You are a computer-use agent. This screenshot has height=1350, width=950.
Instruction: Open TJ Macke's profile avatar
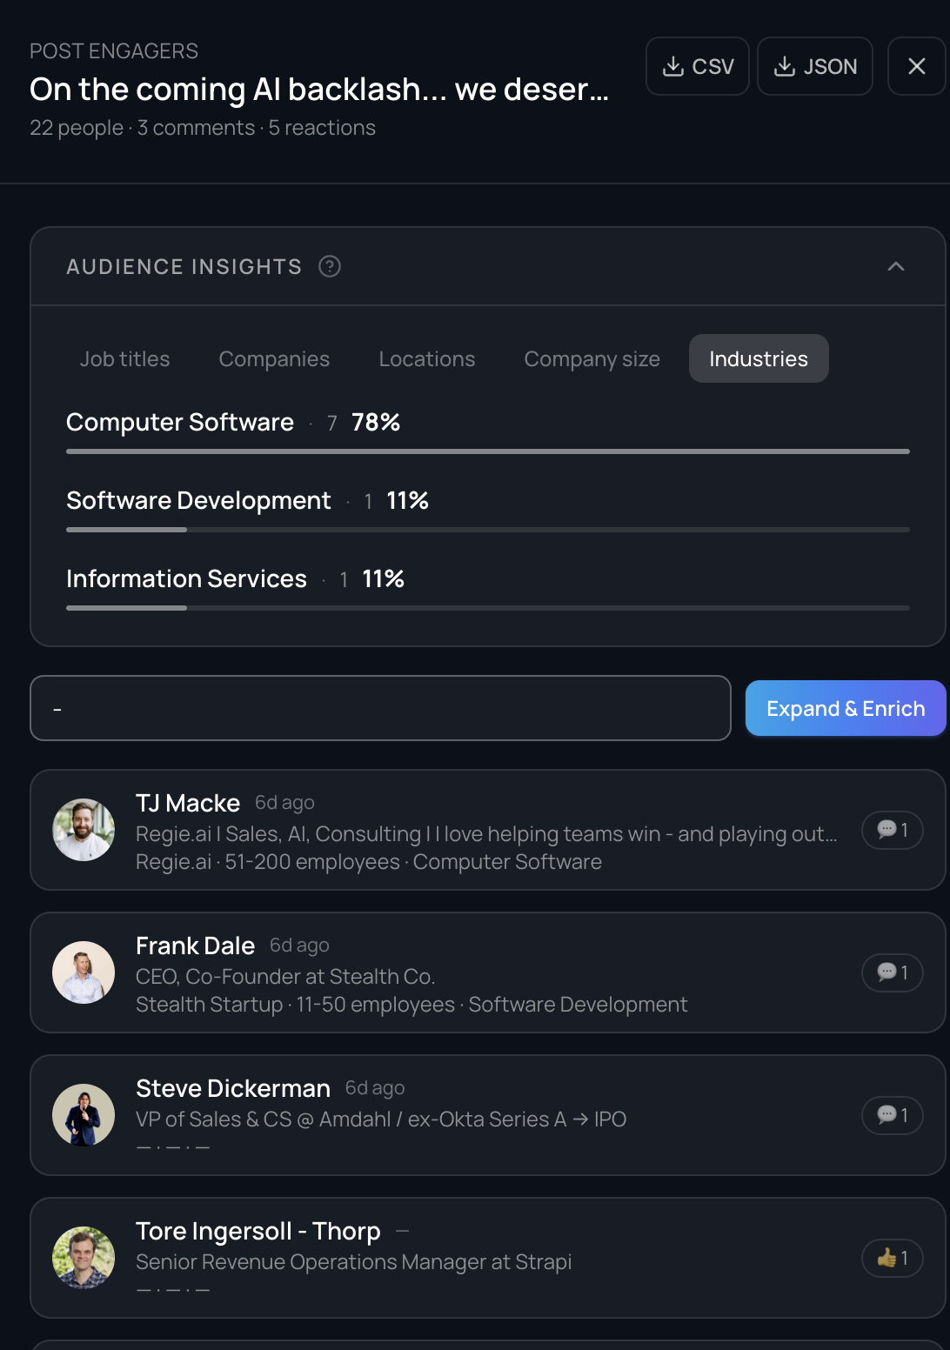[84, 830]
